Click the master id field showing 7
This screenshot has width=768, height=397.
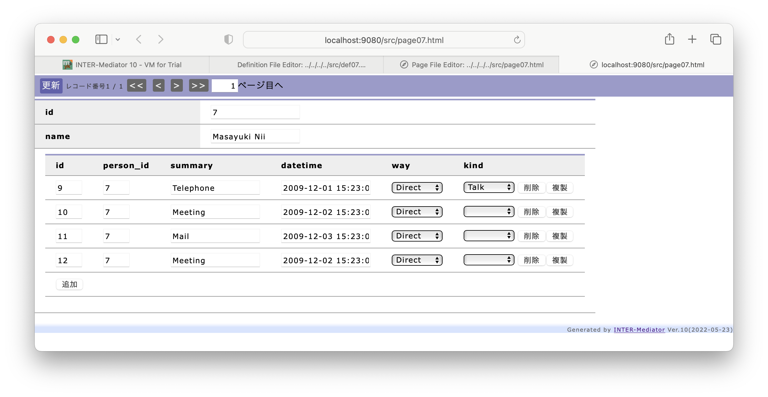[x=255, y=112]
